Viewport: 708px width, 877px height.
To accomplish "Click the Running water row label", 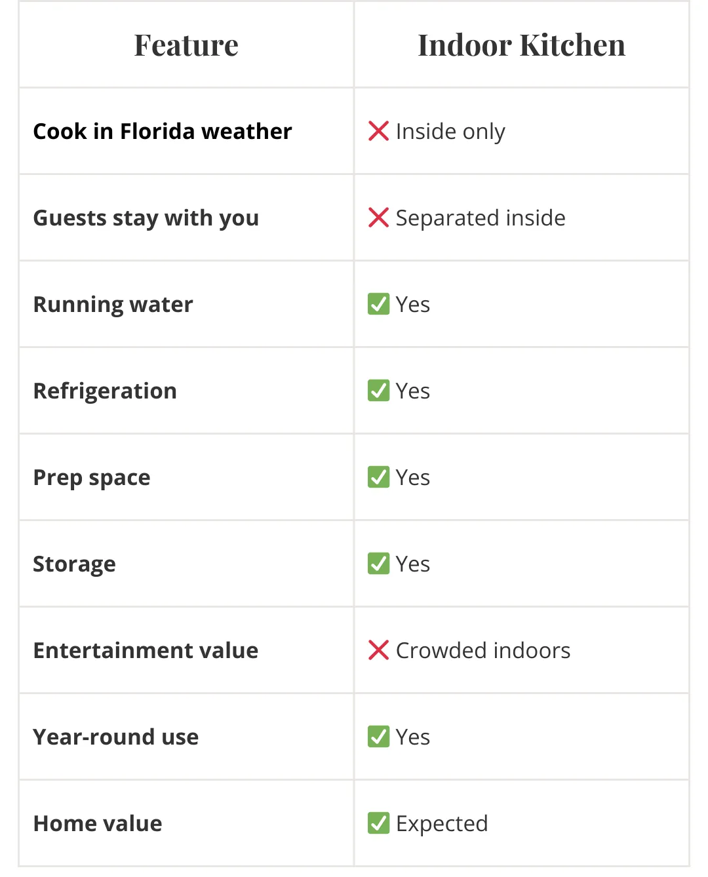I will (x=113, y=304).
